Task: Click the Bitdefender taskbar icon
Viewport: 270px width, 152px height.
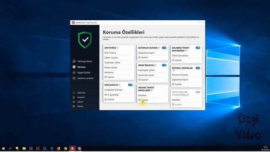Action: tap(73, 148)
